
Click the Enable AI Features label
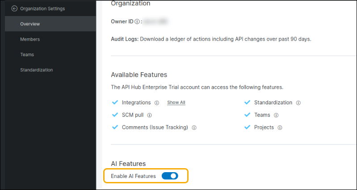pyautogui.click(x=133, y=176)
